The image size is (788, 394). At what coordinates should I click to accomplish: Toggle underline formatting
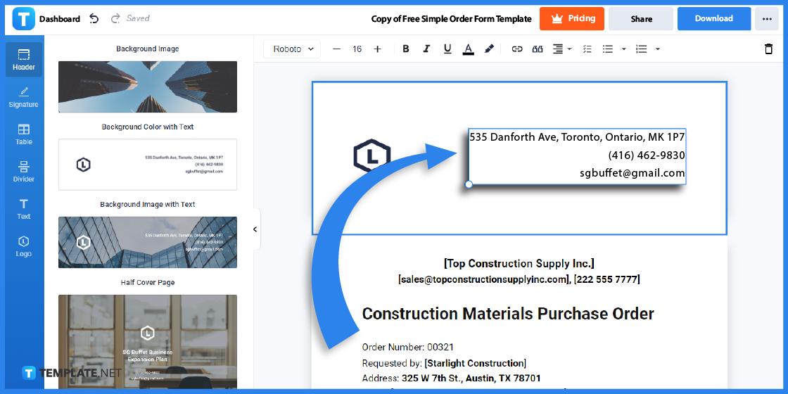pyautogui.click(x=447, y=49)
